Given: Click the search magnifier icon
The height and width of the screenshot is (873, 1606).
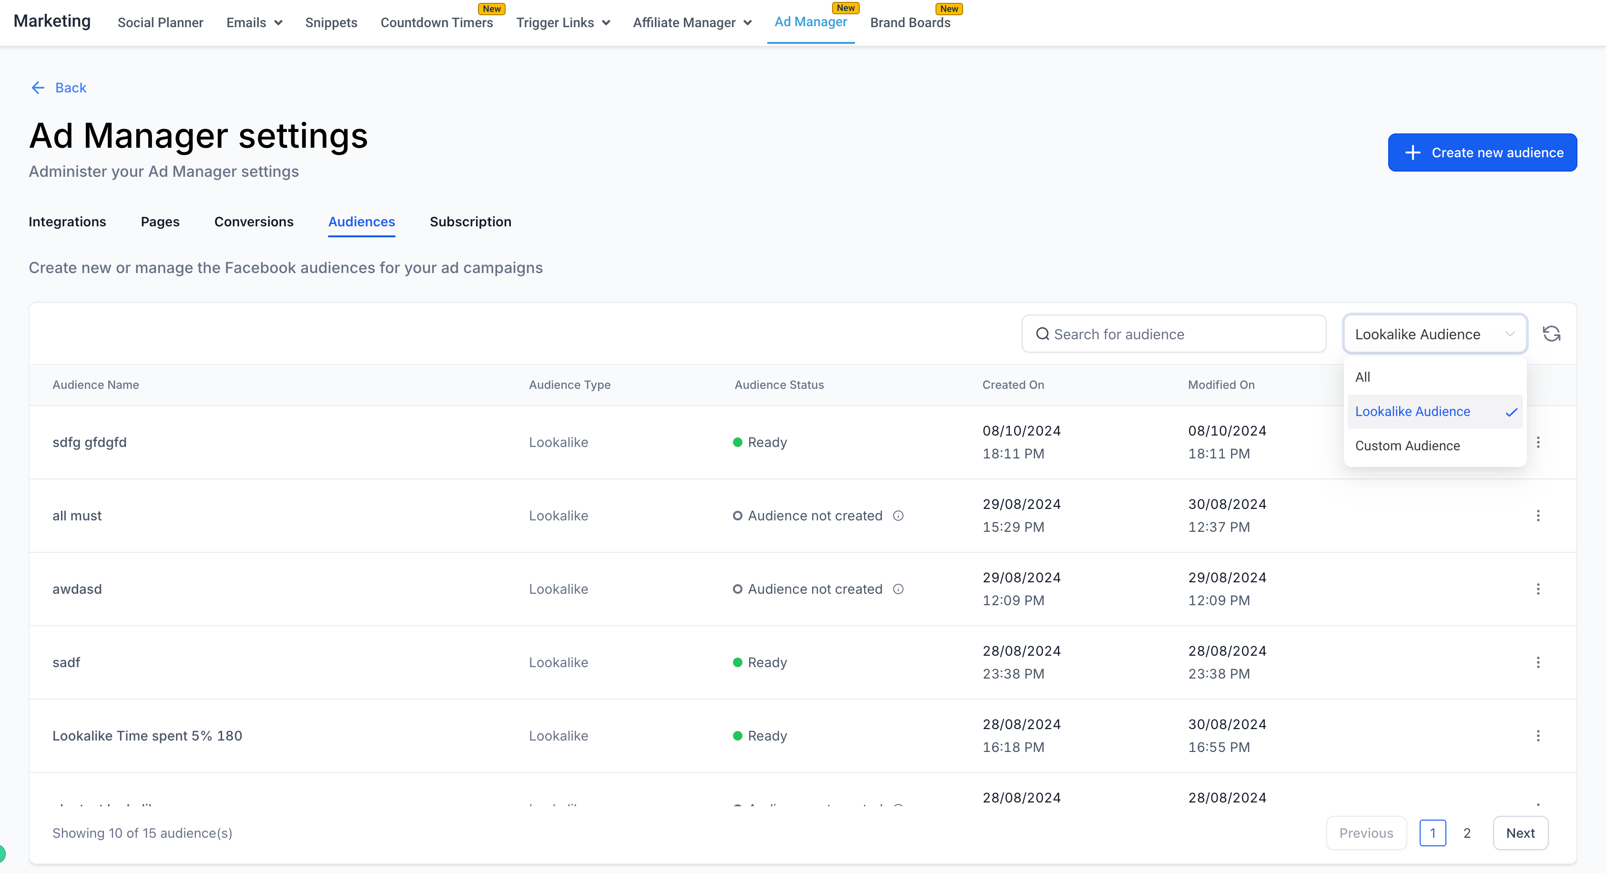Looking at the screenshot, I should [1042, 334].
